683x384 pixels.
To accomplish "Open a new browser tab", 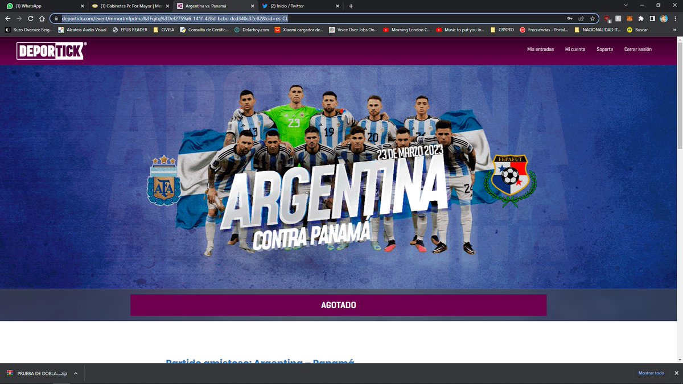I will [351, 6].
